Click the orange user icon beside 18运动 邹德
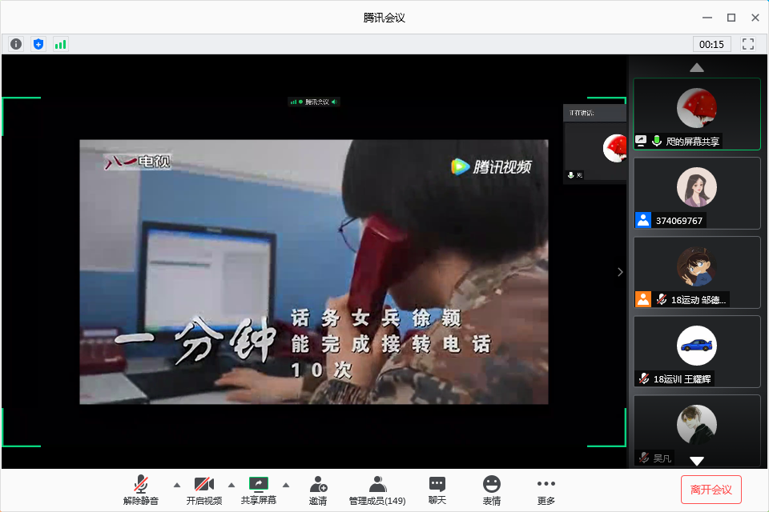 click(x=643, y=299)
